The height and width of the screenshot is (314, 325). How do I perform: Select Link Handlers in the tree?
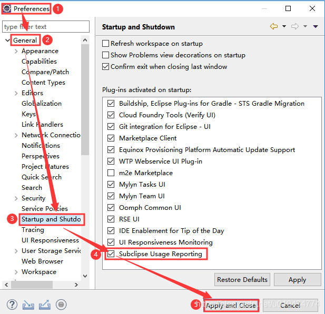point(42,125)
